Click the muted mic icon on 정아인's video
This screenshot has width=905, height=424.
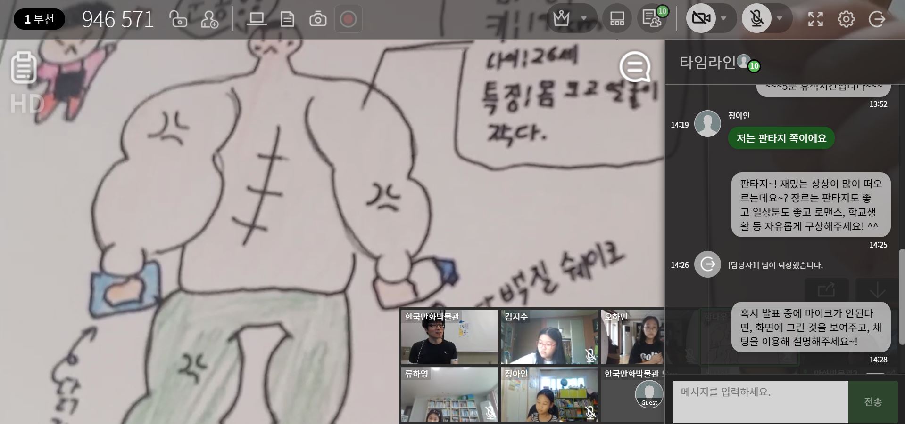(x=590, y=413)
